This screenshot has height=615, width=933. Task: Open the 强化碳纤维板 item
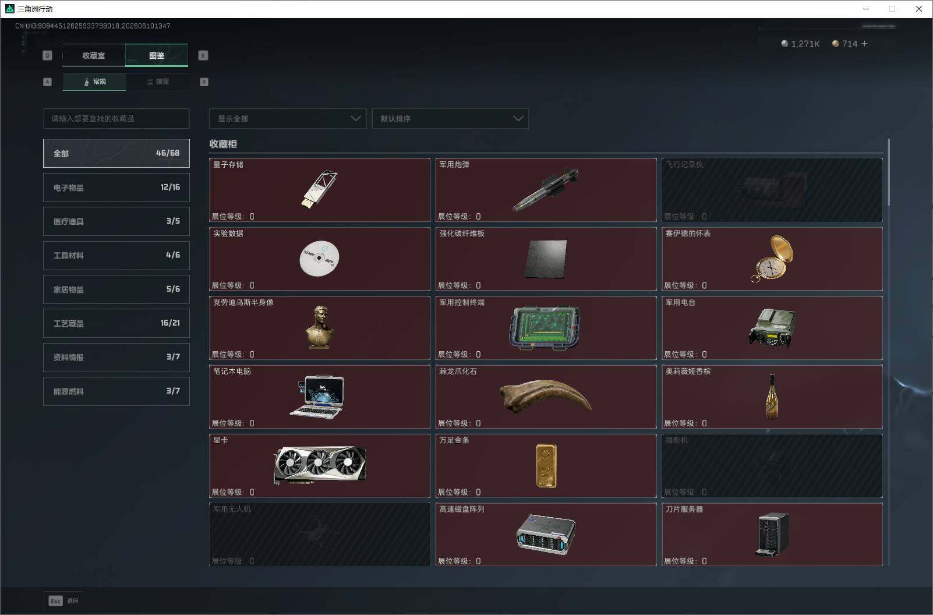tap(546, 259)
